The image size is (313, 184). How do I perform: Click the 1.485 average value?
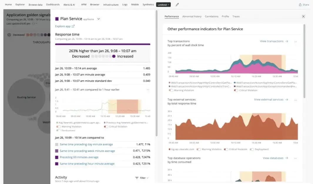pyautogui.click(x=147, y=68)
